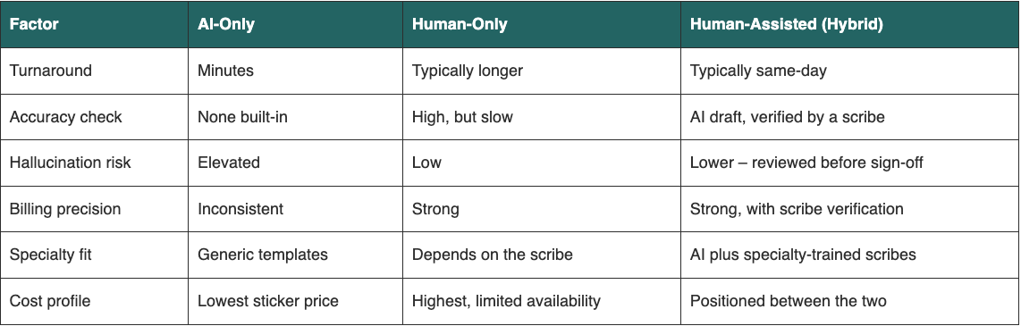Select the Human-Assisted (Hybrid) header

(x=786, y=24)
